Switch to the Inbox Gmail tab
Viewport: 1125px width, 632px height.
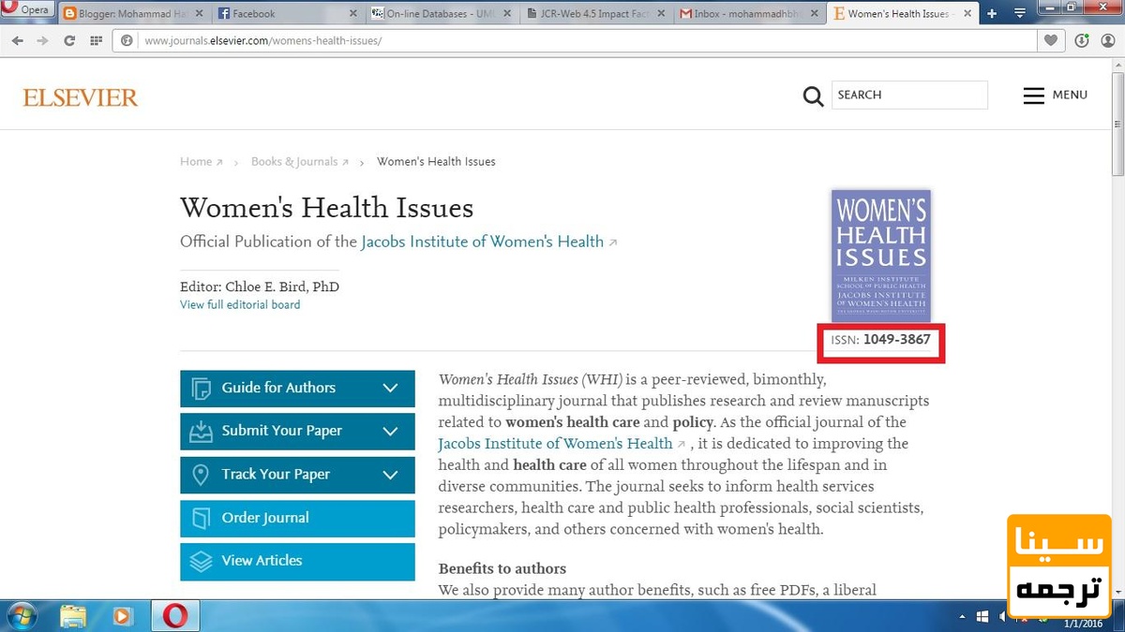pyautogui.click(x=750, y=13)
